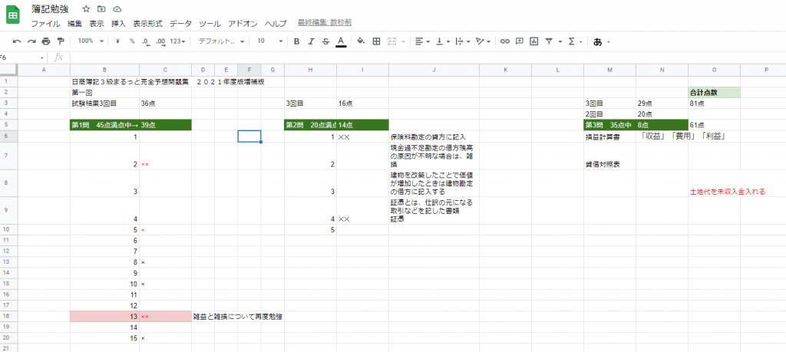Open the ファイル menu
This screenshot has width=786, height=352.
(x=45, y=23)
